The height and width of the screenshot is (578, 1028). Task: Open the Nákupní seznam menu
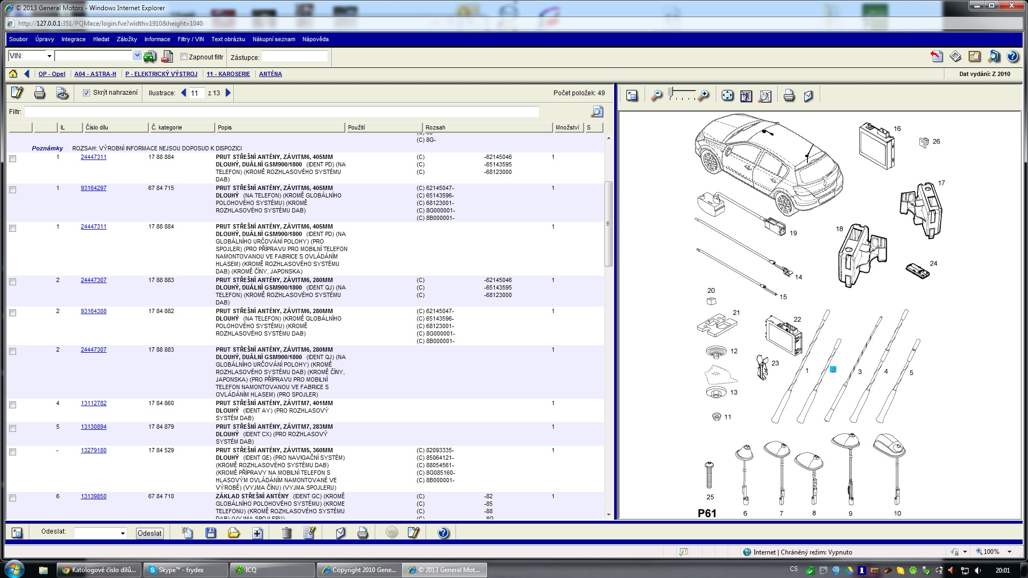click(274, 39)
